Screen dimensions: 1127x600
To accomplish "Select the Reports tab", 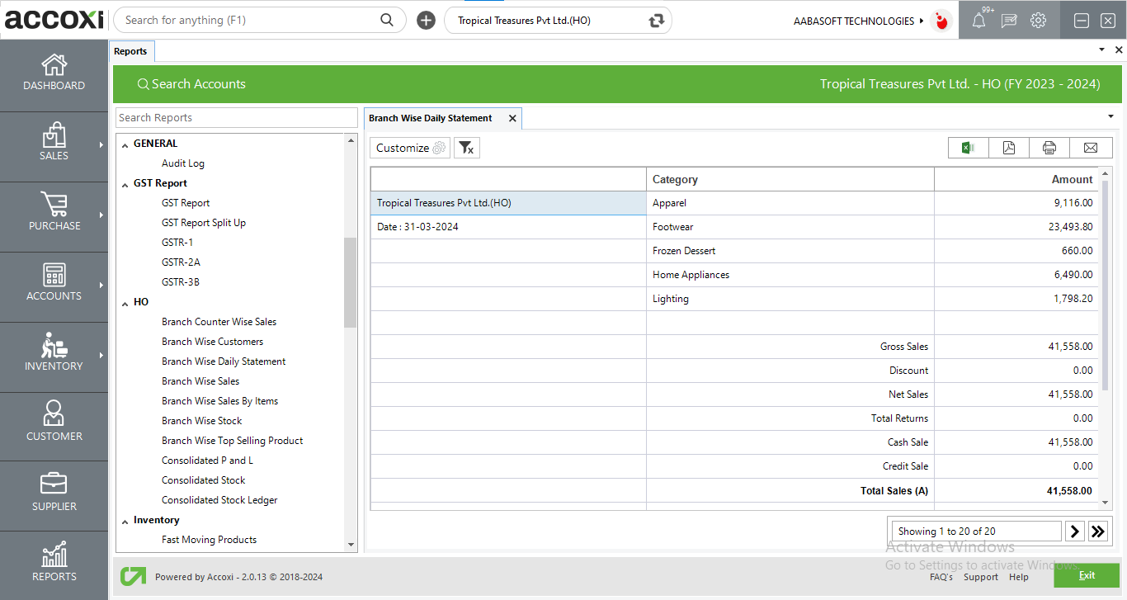I will [x=130, y=51].
